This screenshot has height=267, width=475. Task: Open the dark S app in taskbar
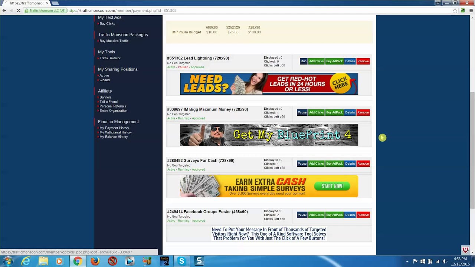(199, 261)
